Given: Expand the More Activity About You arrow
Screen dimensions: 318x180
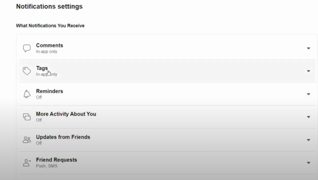Looking at the screenshot, I should [x=309, y=117].
